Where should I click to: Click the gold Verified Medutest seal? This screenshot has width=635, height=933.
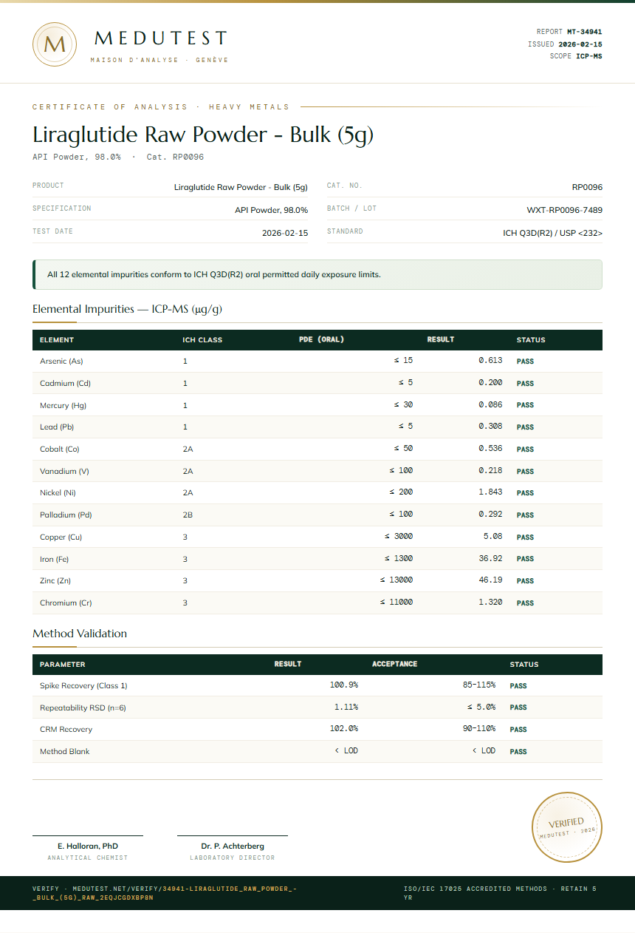pos(567,827)
